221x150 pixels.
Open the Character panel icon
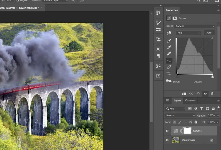tap(158, 49)
